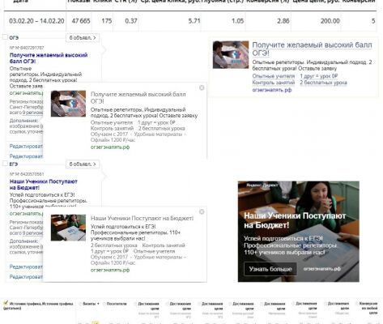Tick the ЕГЭ ad group checkbox
The image size is (383, 324).
point(5,163)
